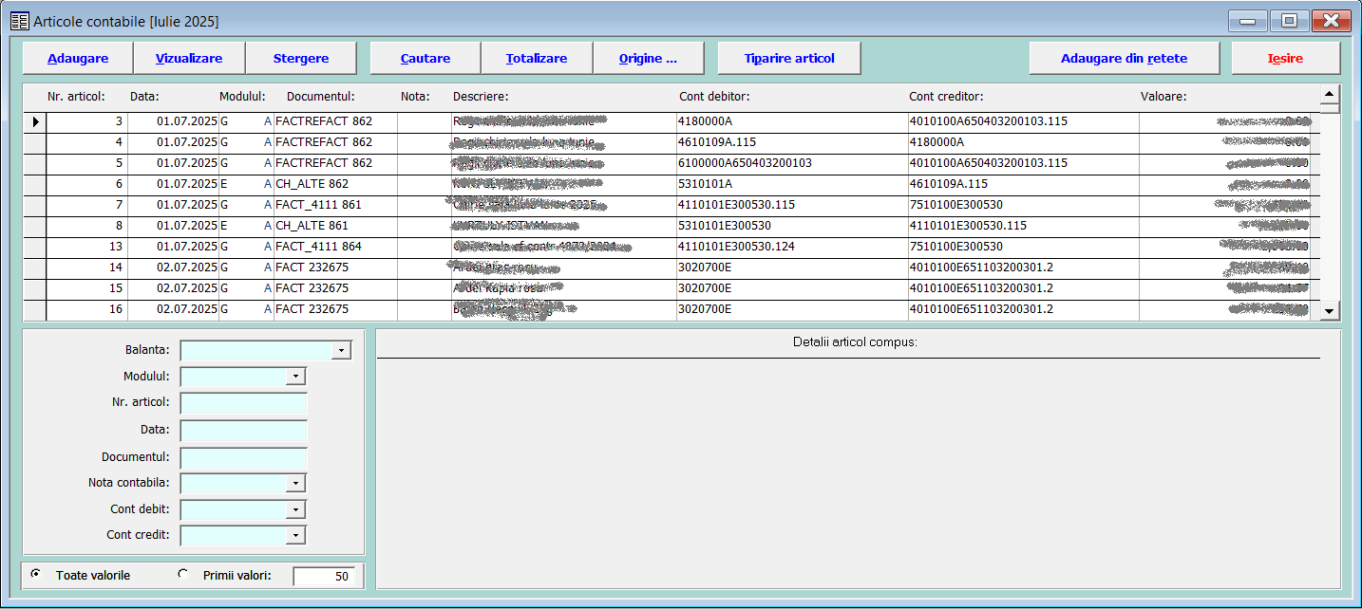The width and height of the screenshot is (1362, 609).
Task: Expand the Cont credit dropdown
Action: [x=296, y=536]
